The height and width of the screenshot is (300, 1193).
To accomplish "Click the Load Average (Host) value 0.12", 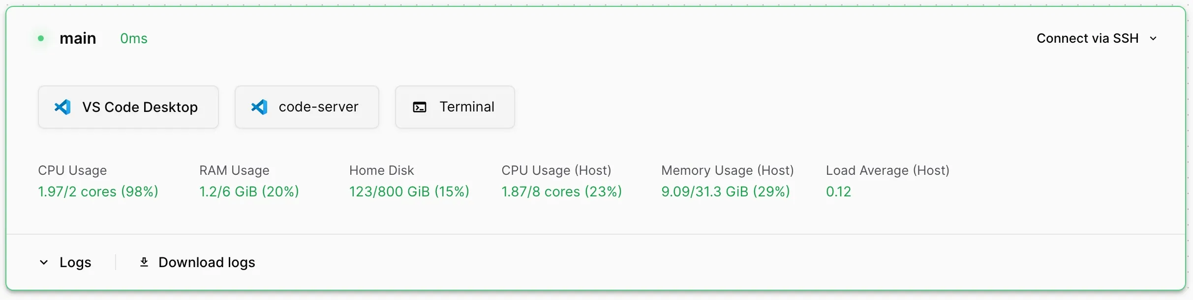I will point(838,191).
